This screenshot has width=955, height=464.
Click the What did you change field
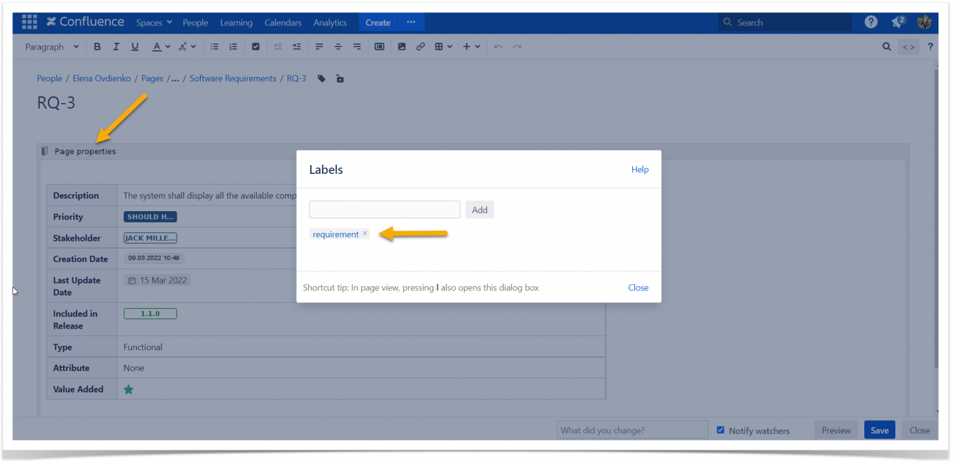(632, 430)
